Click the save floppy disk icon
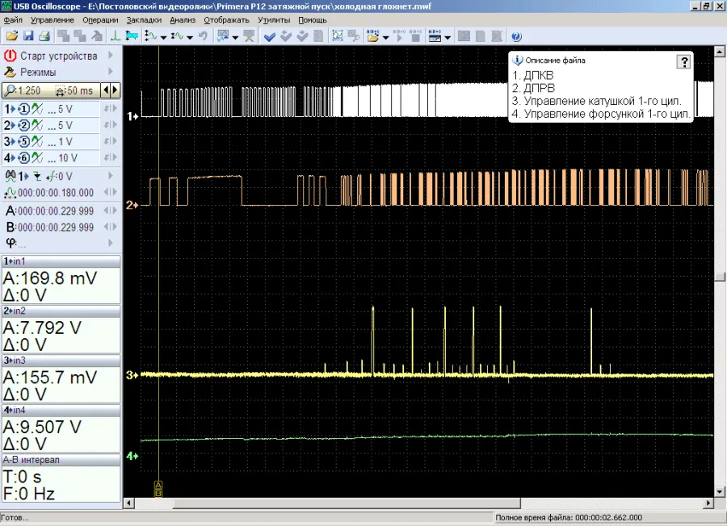This screenshot has height=526, width=727. click(28, 35)
